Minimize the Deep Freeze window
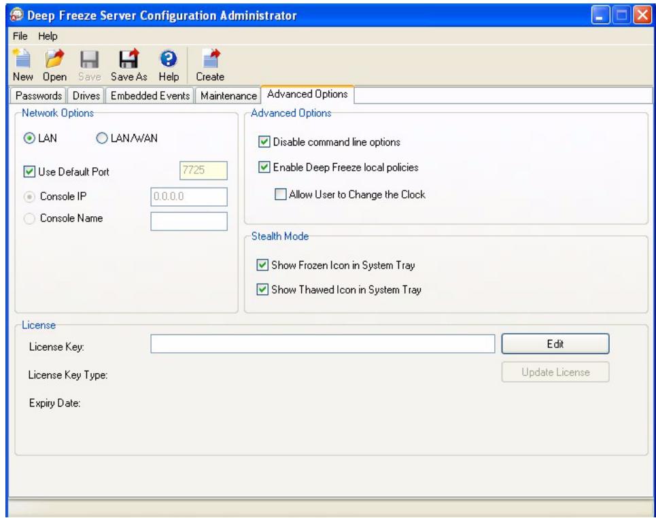656x518 pixels. pos(600,16)
